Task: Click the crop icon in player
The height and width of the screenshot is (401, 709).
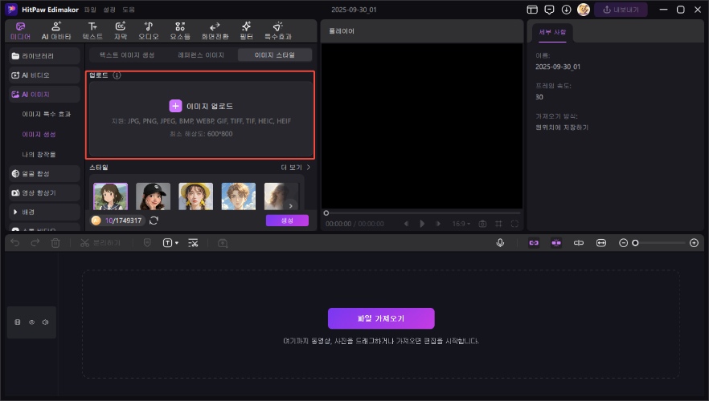Action: [x=498, y=224]
